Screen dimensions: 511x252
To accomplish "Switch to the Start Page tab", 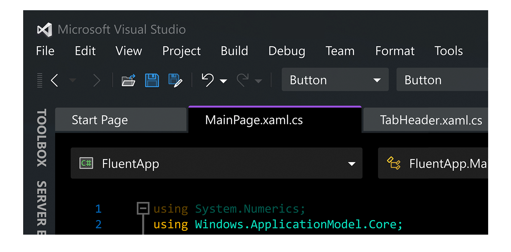I will [x=99, y=120].
